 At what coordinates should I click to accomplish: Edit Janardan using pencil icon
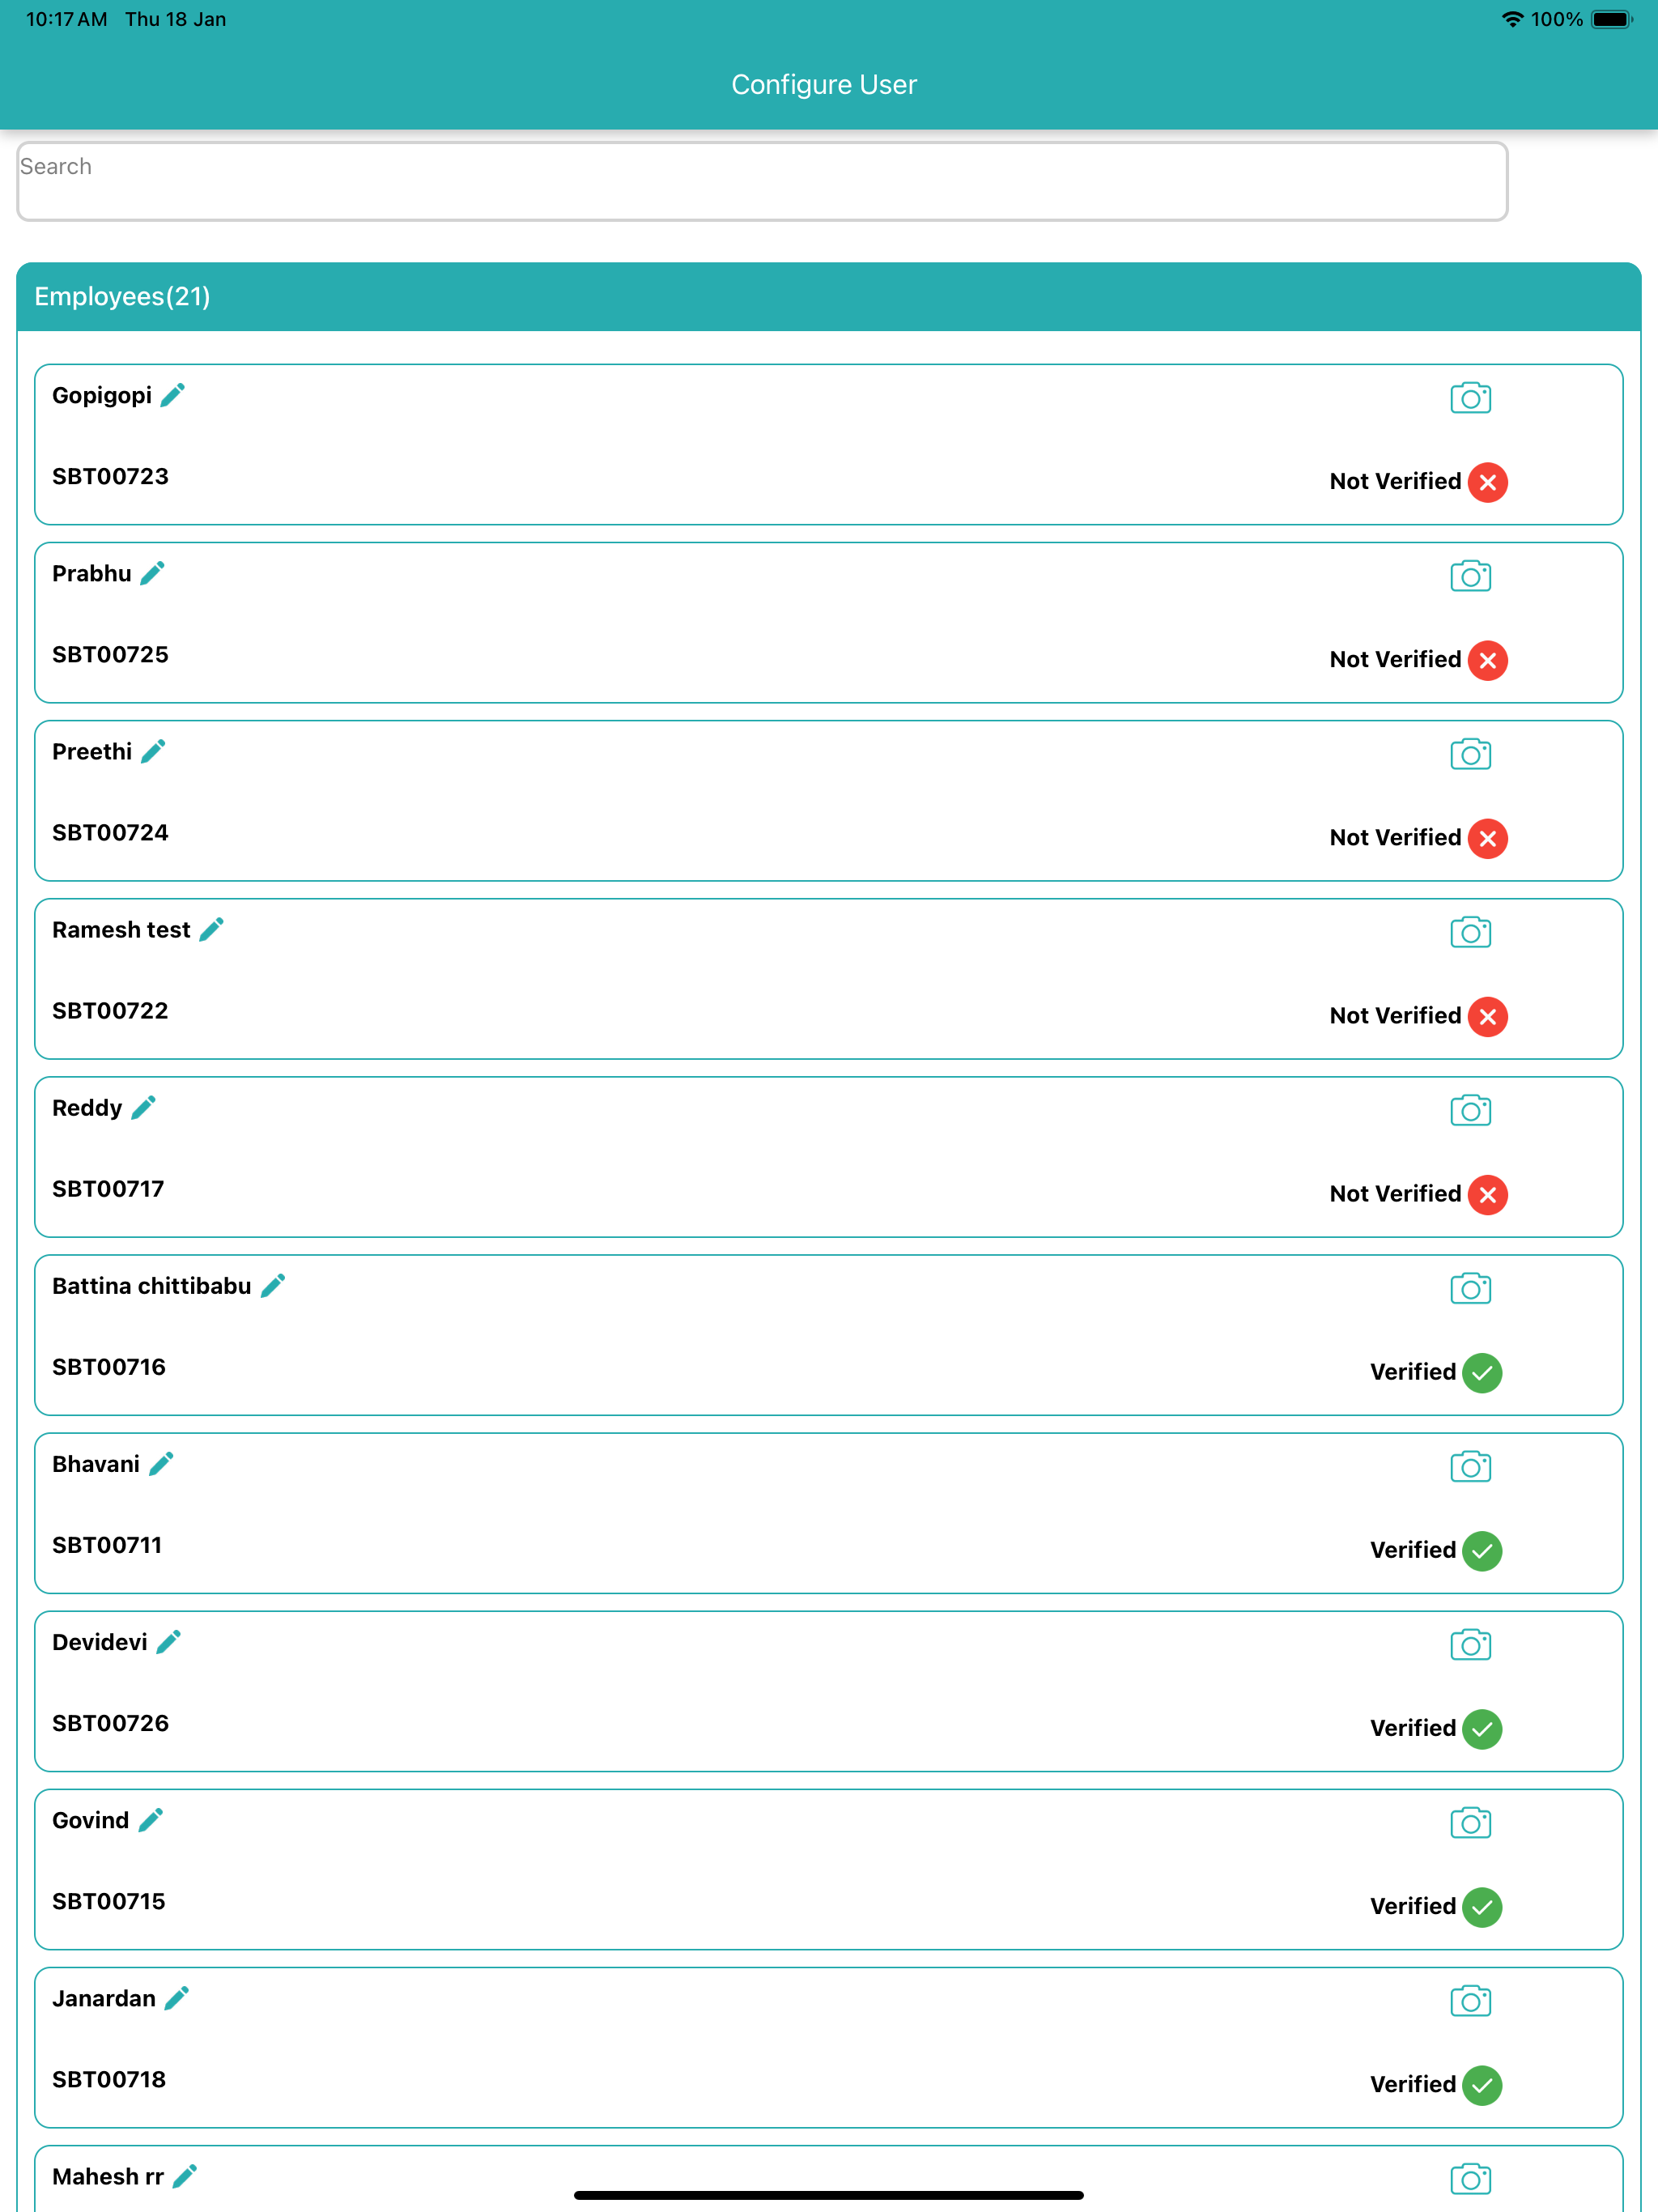[x=177, y=1998]
